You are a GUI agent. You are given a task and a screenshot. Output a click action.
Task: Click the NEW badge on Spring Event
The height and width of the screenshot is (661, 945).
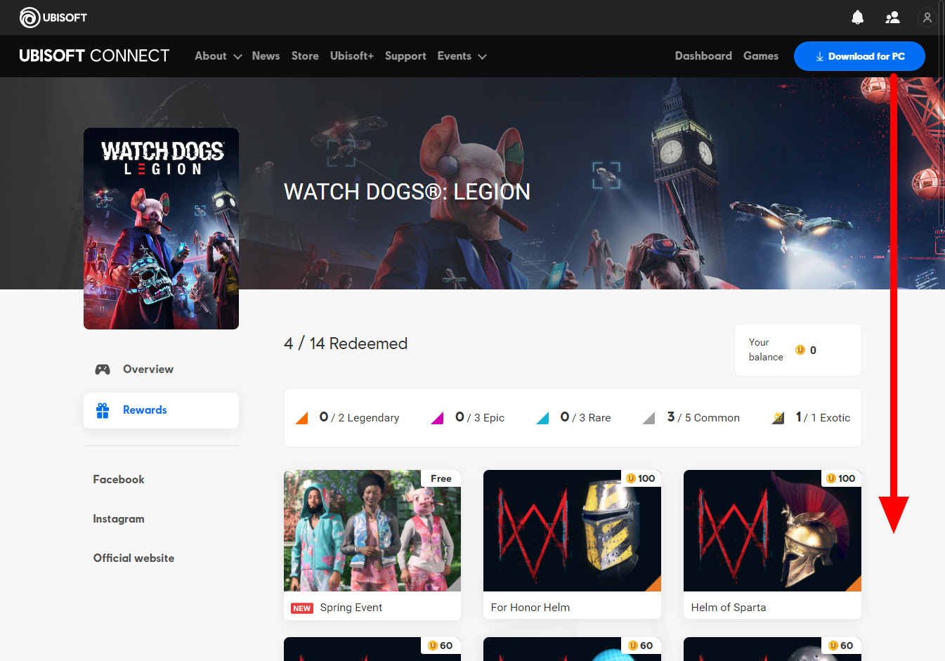(302, 608)
